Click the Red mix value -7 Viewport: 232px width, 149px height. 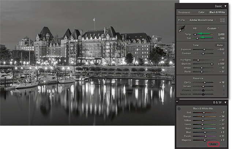pos(223,113)
